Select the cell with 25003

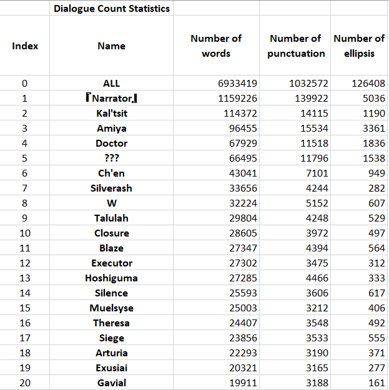pos(216,308)
